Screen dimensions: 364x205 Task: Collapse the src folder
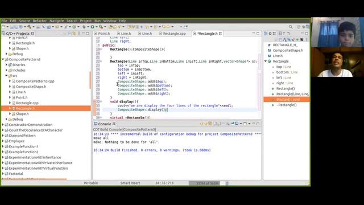(6, 76)
